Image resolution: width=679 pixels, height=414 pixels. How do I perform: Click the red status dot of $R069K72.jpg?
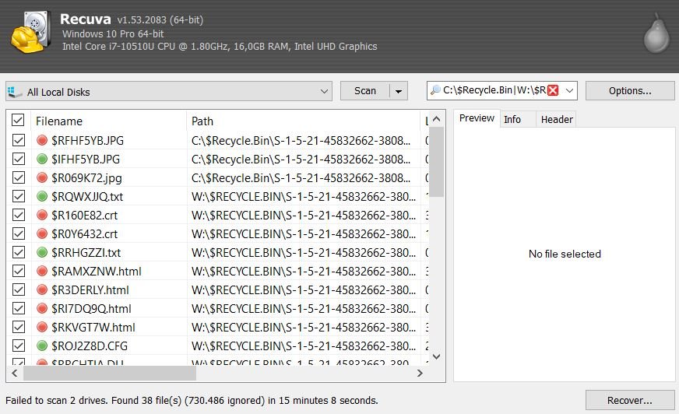tap(42, 177)
